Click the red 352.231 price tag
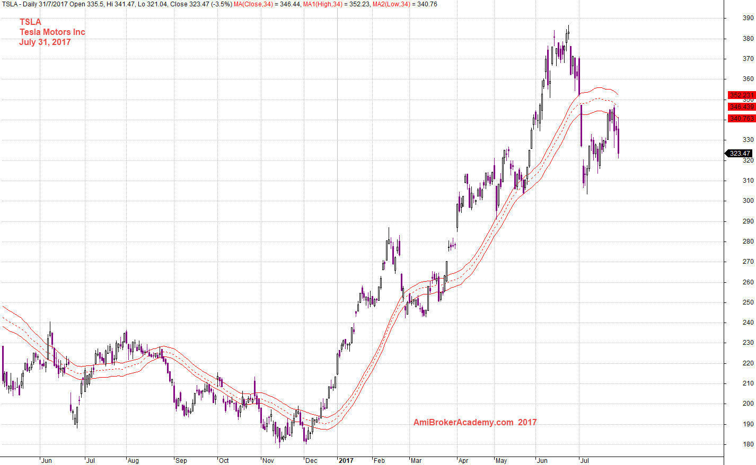The height and width of the screenshot is (465, 756). coord(741,95)
